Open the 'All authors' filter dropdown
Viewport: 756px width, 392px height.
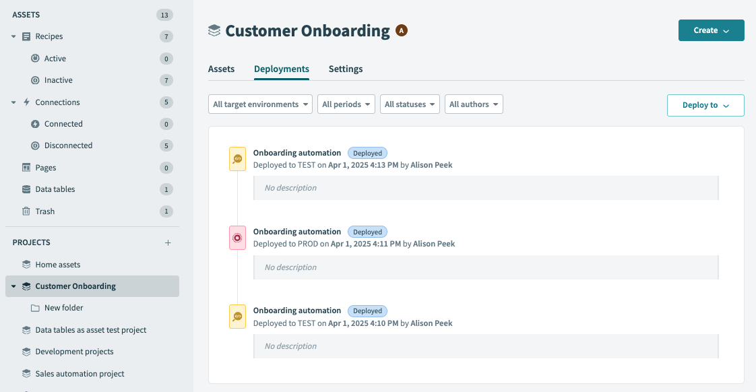point(474,104)
